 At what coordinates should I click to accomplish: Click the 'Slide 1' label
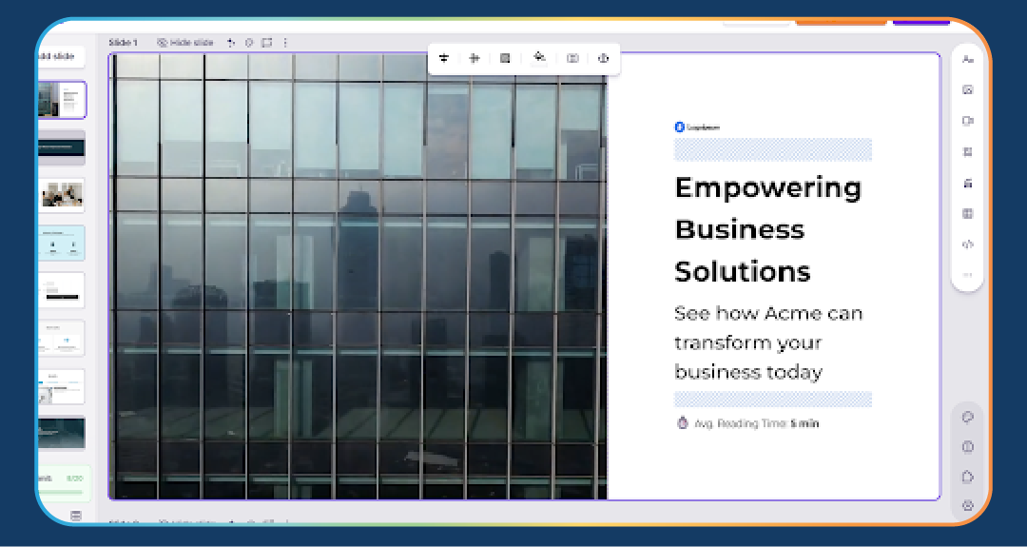pos(123,43)
